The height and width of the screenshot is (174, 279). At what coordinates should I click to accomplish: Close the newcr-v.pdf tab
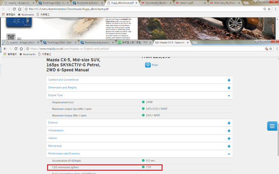(205, 3)
